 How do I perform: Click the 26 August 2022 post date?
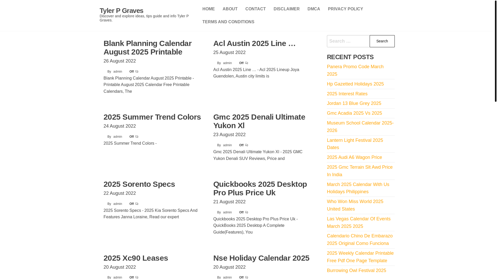pyautogui.click(x=120, y=61)
